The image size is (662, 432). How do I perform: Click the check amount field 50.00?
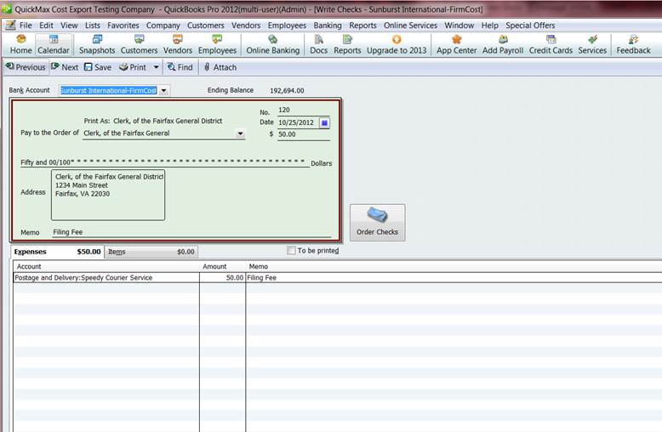click(x=303, y=134)
